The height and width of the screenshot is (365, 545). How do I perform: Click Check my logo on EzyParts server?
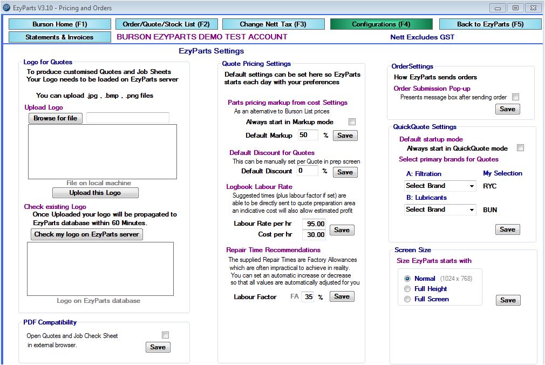click(x=86, y=234)
